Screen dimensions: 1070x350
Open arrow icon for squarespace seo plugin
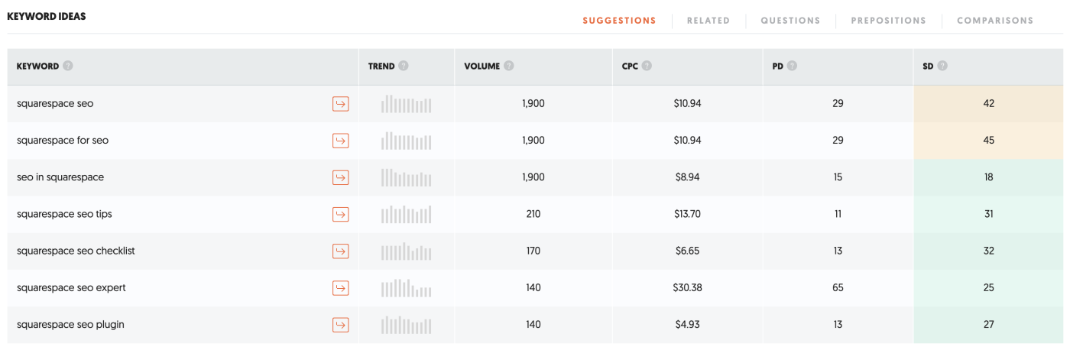(x=340, y=325)
